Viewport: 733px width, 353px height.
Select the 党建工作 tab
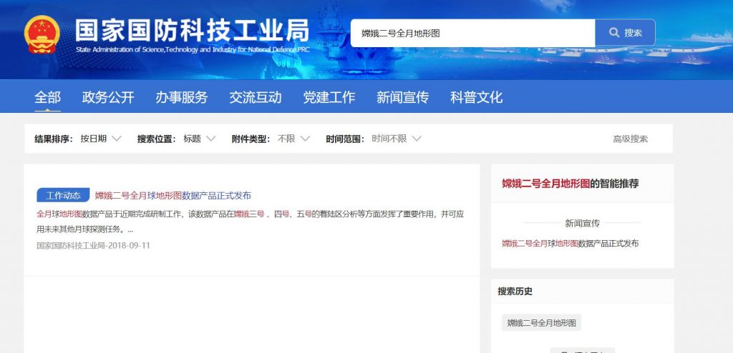coord(329,97)
